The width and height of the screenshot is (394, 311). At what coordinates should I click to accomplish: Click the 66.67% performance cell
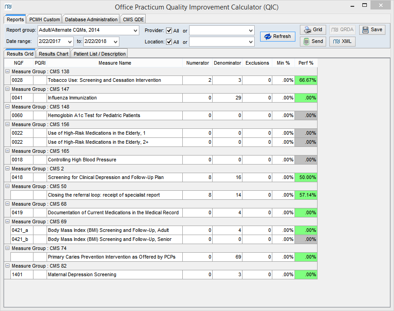(306, 80)
